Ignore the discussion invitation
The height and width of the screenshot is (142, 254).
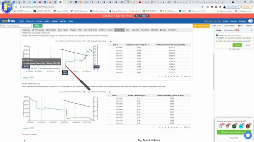pos(248,45)
